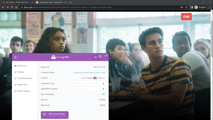Click ALL next to Port Forwarding
Screen dimensions: 213x120
pos(104,94)
